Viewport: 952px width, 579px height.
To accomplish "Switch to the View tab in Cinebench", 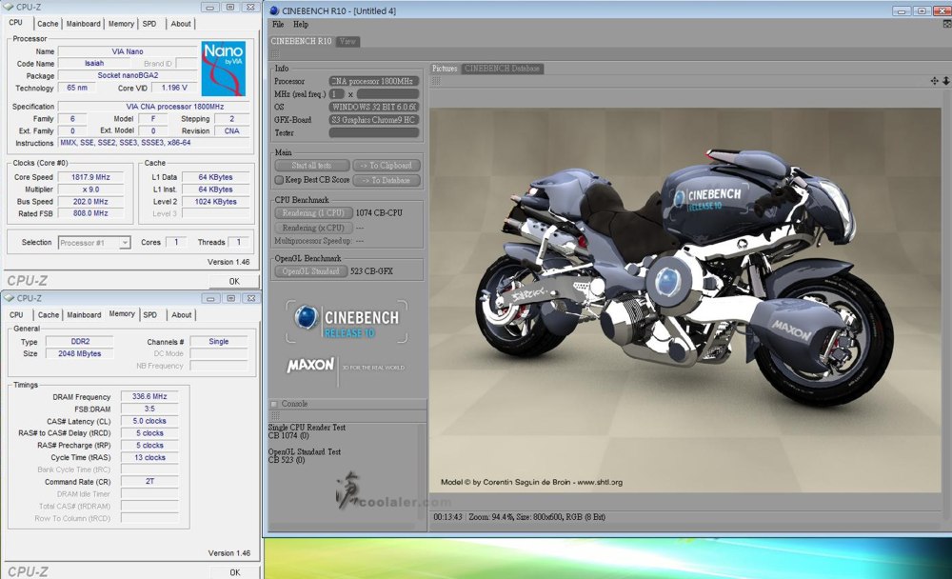I will click(347, 41).
